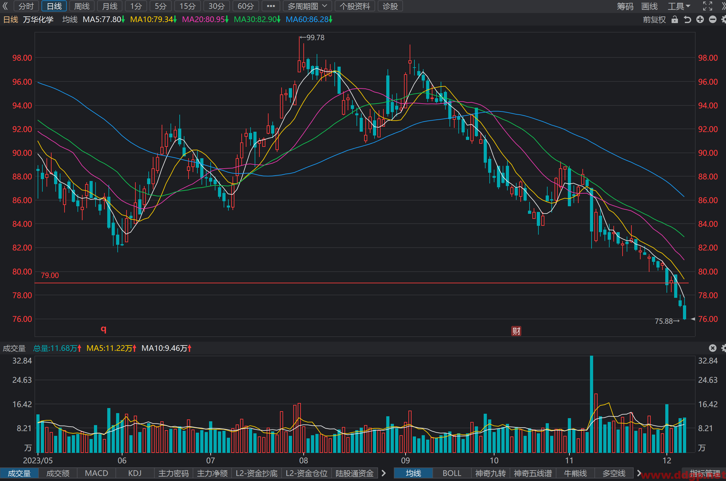Expand more indicator tabs arrow after 陆股通资金
This screenshot has width=726, height=481.
click(x=384, y=473)
